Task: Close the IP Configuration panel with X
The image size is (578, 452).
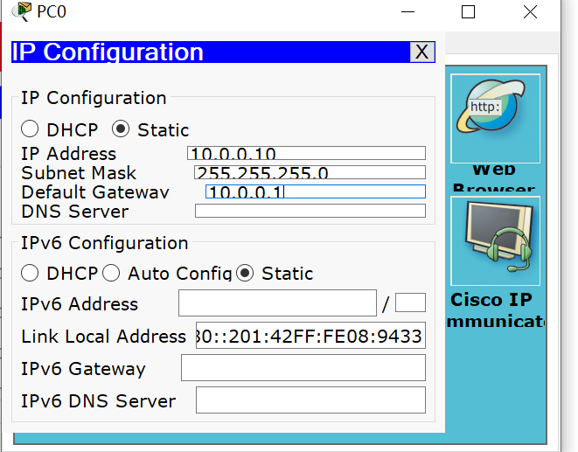Action: point(422,52)
